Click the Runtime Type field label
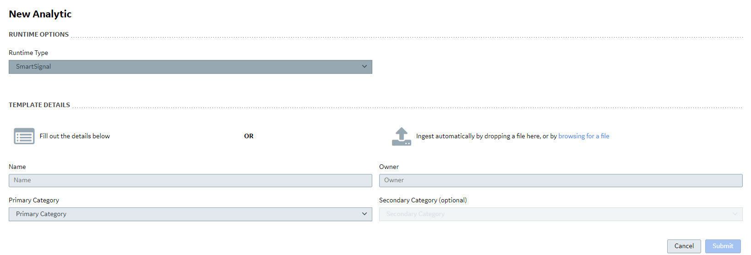Screen dimensions: 751x255 pyautogui.click(x=28, y=53)
